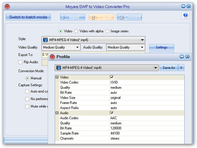
Task: Open the Video Quality dropdown
Action: pos(61,47)
